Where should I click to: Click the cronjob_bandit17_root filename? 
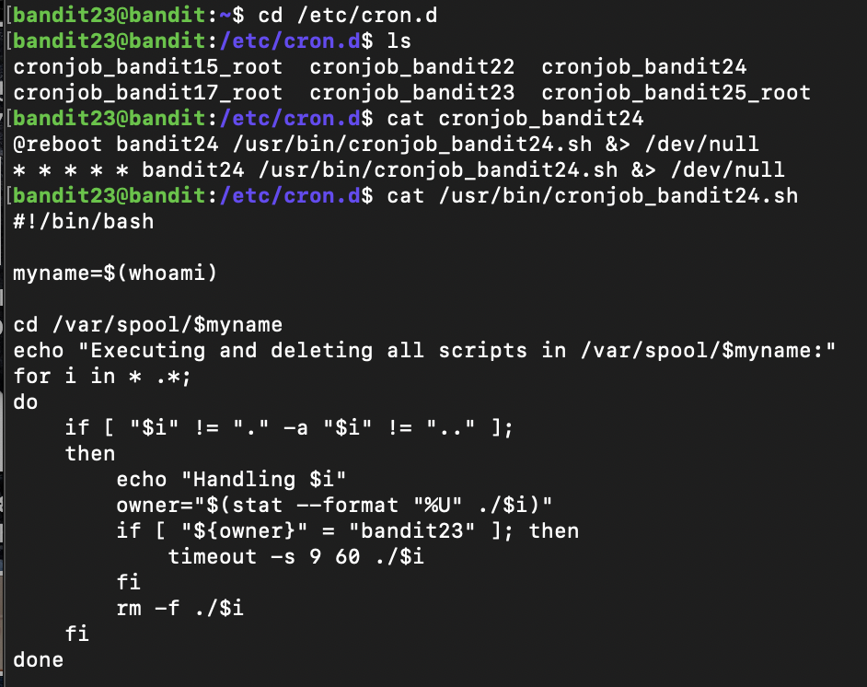point(147,93)
